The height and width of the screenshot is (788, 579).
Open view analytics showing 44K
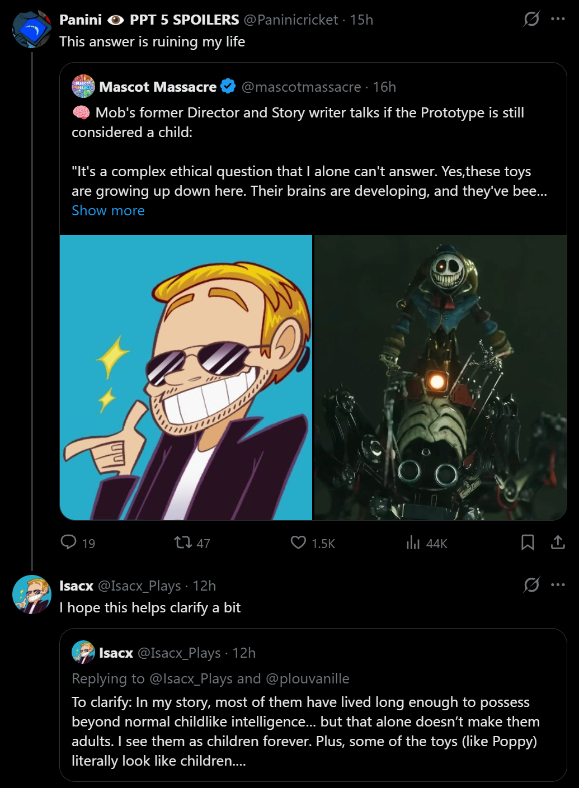click(413, 542)
